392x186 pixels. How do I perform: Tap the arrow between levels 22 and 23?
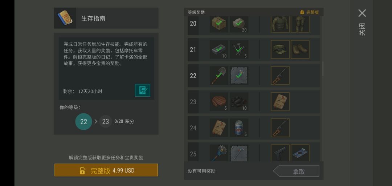tap(96, 122)
